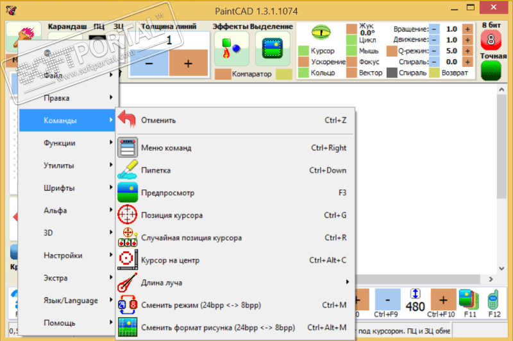
Task: Toggle the Вектор checkbox
Action: pyautogui.click(x=351, y=73)
